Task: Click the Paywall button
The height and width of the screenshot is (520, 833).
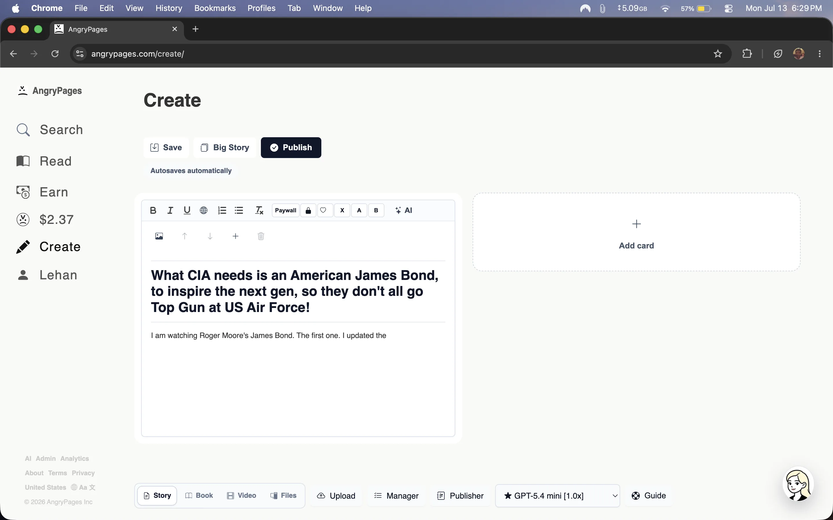Action: (285, 210)
